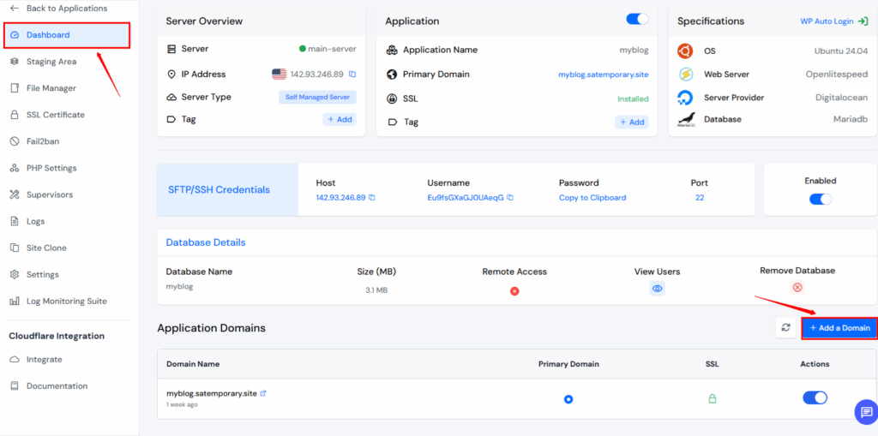The image size is (878, 436).
Task: Click the Openlitespeed web server icon
Action: point(685,75)
